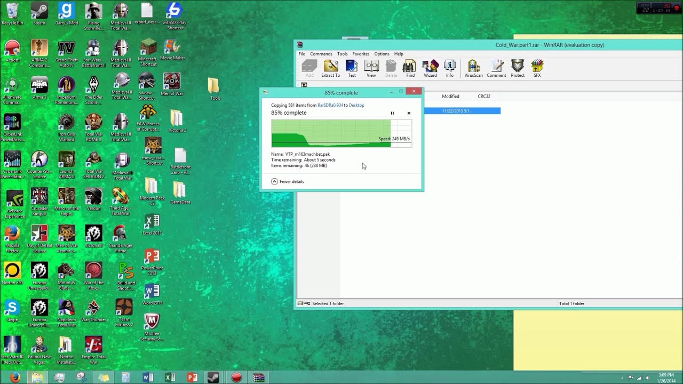Open the Help menu in WinRAR
Viewport: 683px width, 384px height.
tap(399, 54)
